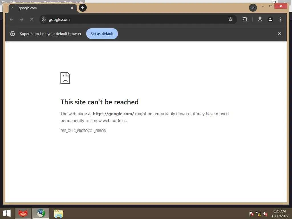Screen dimensions: 292x219
Task: Click the Supermium taskbar icon
Action: pos(41,213)
